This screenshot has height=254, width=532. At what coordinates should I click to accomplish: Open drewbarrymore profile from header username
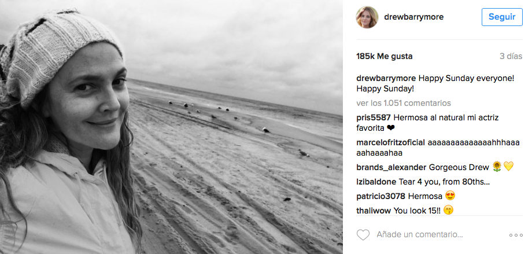tap(413, 17)
